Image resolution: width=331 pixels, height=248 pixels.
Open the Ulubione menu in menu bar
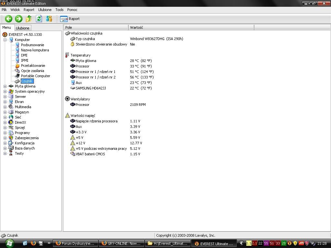(x=45, y=10)
